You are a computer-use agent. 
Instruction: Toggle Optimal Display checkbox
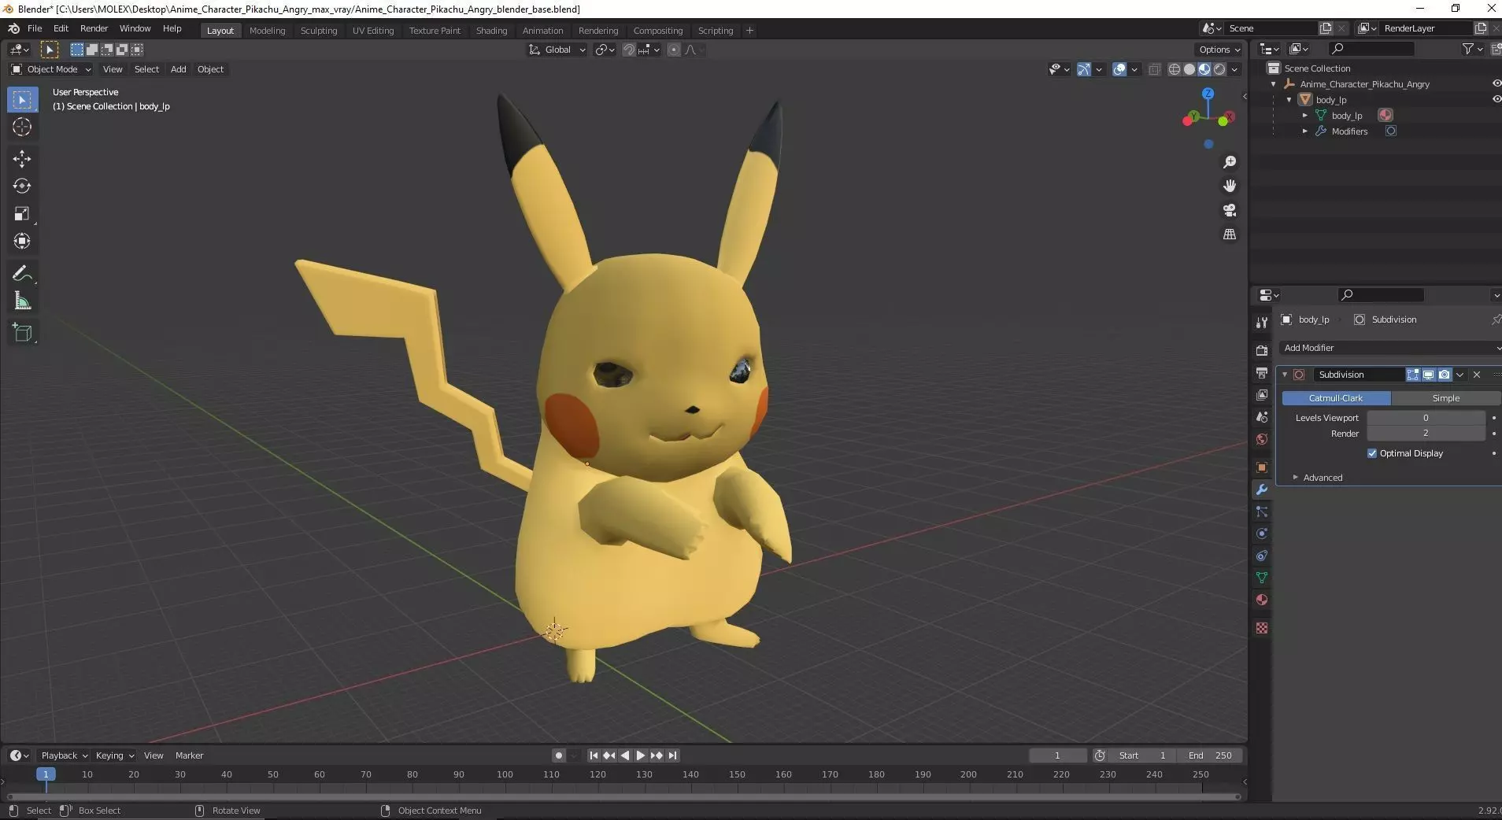pyautogui.click(x=1372, y=453)
